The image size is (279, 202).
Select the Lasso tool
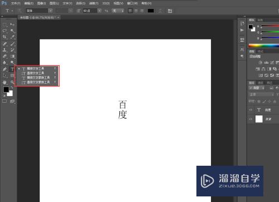click(x=4, y=31)
